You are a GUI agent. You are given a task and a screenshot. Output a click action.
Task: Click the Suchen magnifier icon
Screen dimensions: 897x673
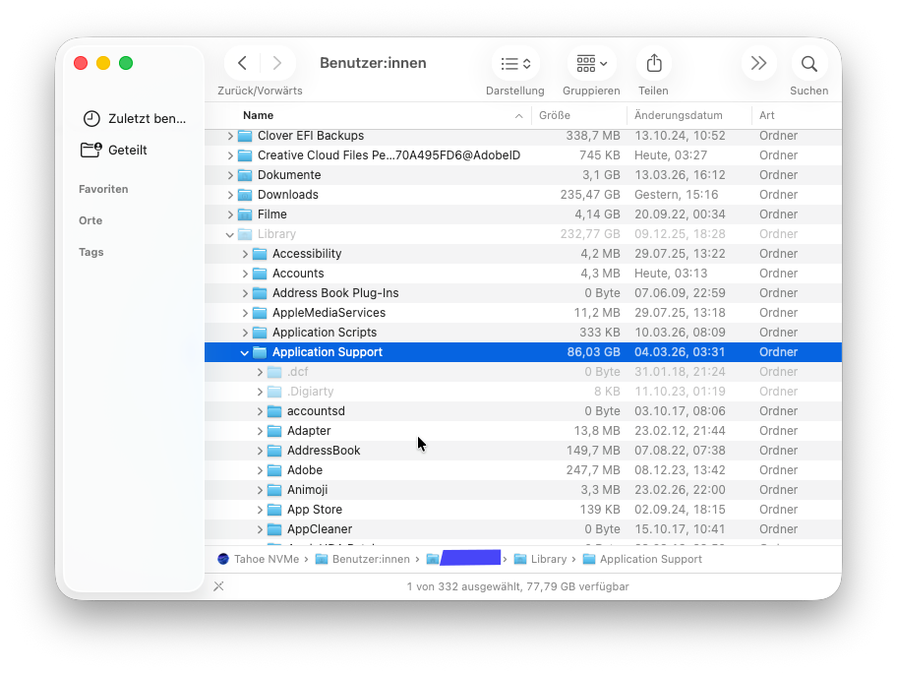click(808, 63)
